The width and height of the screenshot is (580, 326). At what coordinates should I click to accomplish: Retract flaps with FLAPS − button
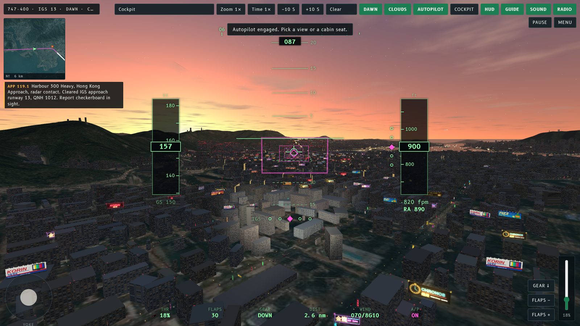[541, 300]
